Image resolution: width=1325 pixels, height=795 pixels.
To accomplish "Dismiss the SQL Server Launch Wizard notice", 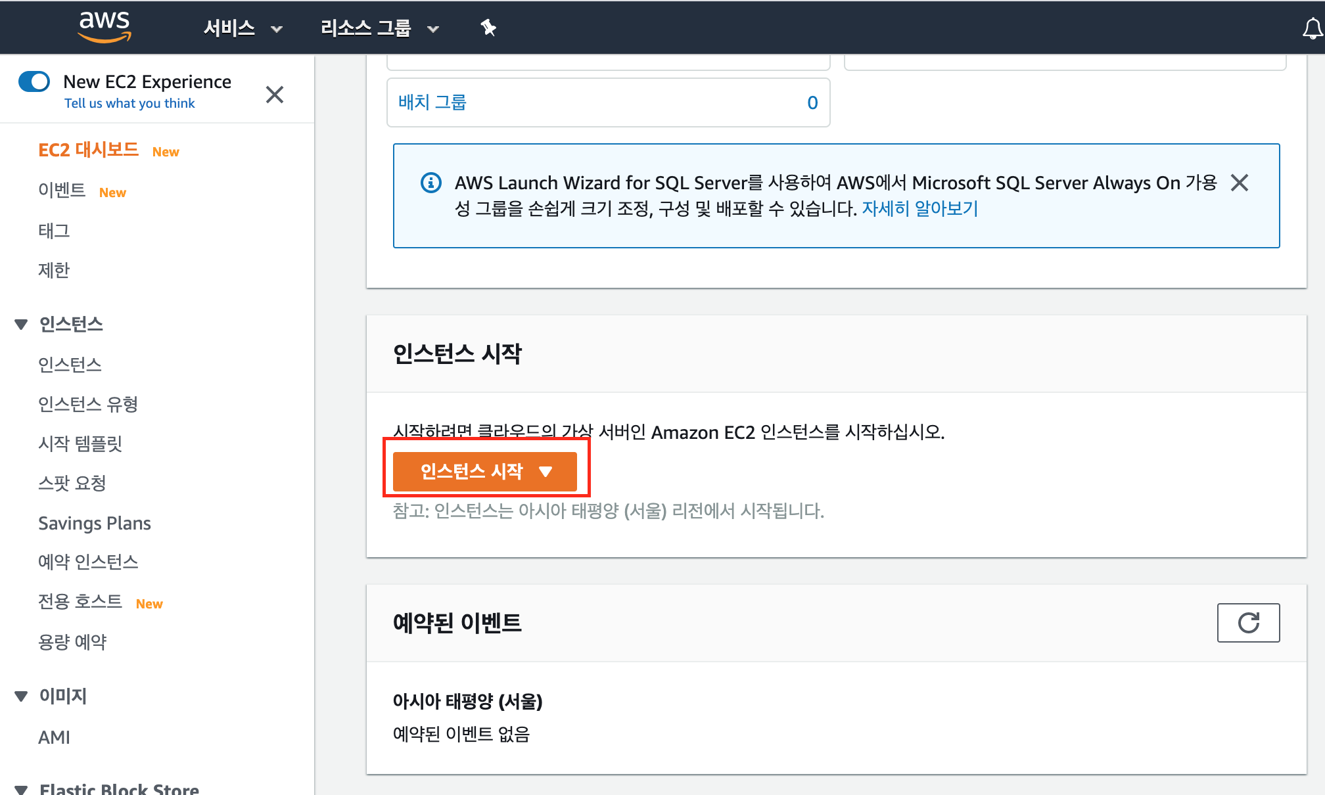I will (x=1239, y=183).
